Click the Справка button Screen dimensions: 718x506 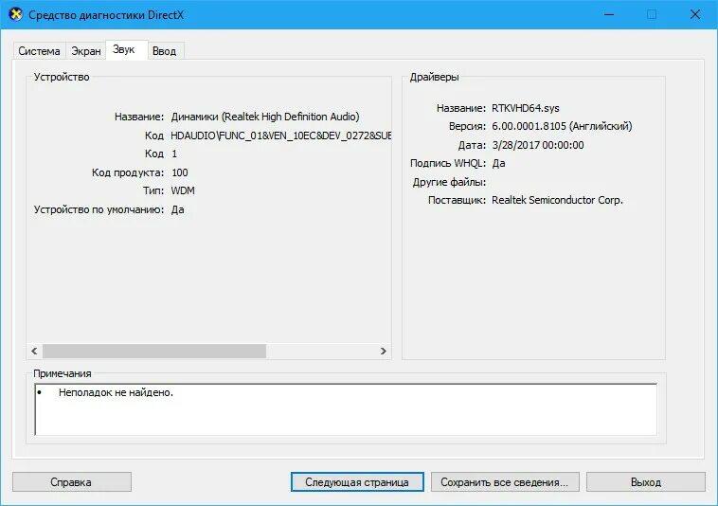[72, 481]
